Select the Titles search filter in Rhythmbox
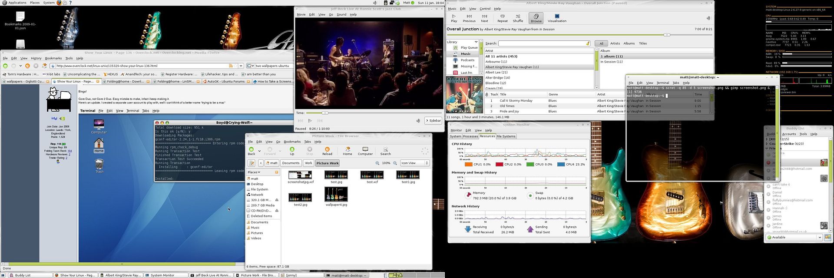The image size is (834, 278). coord(643,43)
